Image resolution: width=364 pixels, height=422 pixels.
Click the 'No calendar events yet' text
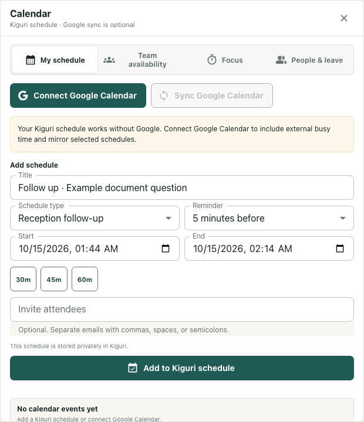click(x=58, y=409)
